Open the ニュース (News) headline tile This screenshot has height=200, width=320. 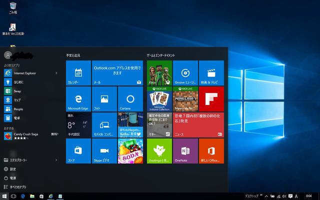(198, 125)
